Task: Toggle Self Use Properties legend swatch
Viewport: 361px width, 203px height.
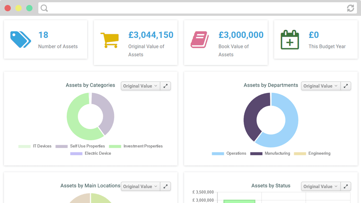Action: click(x=61, y=146)
